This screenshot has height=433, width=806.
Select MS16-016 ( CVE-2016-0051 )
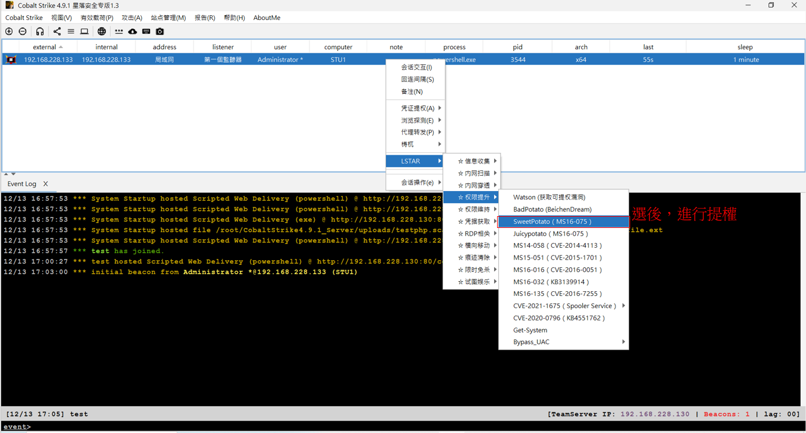coord(563,270)
